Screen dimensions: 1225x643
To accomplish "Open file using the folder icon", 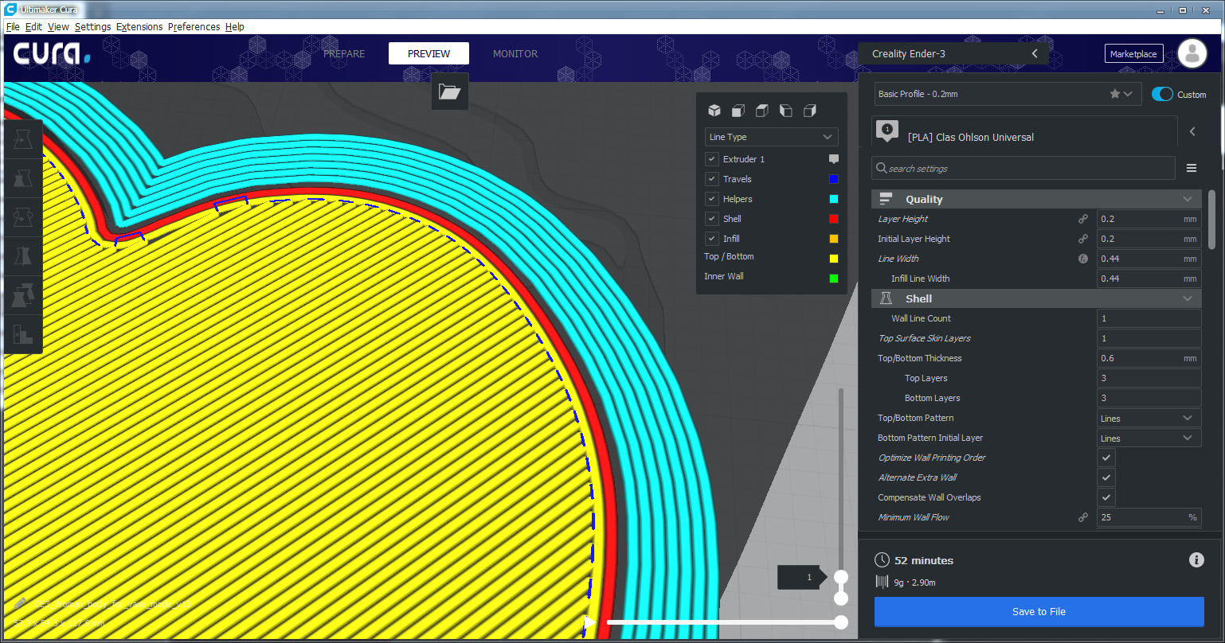I will click(450, 92).
